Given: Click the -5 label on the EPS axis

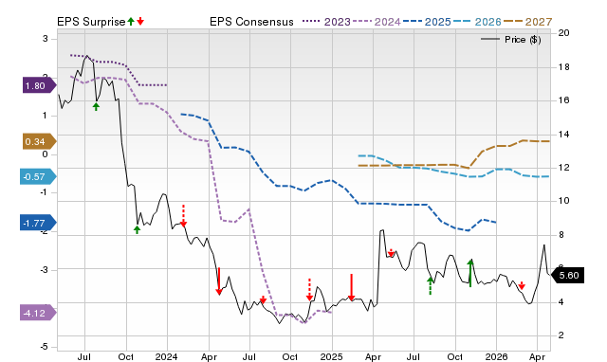Looking at the screenshot, I should pos(45,347).
